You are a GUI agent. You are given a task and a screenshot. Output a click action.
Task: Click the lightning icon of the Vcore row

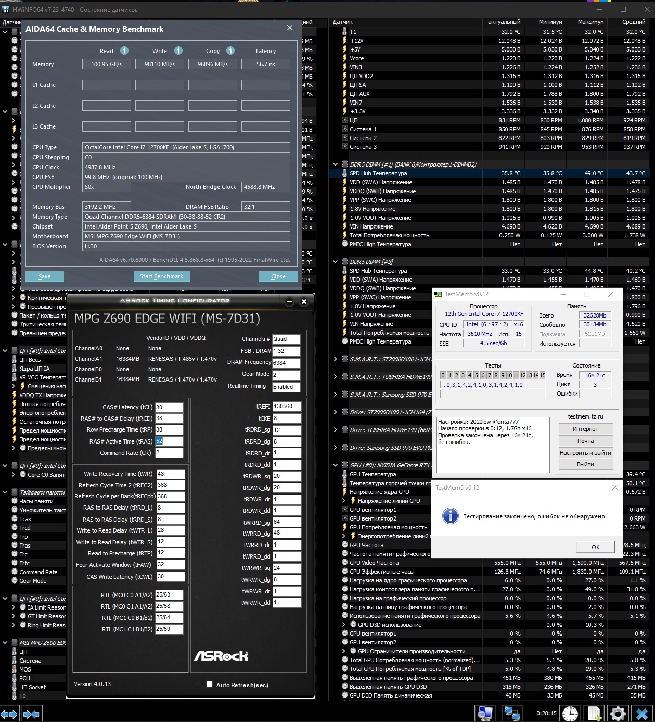[x=344, y=58]
